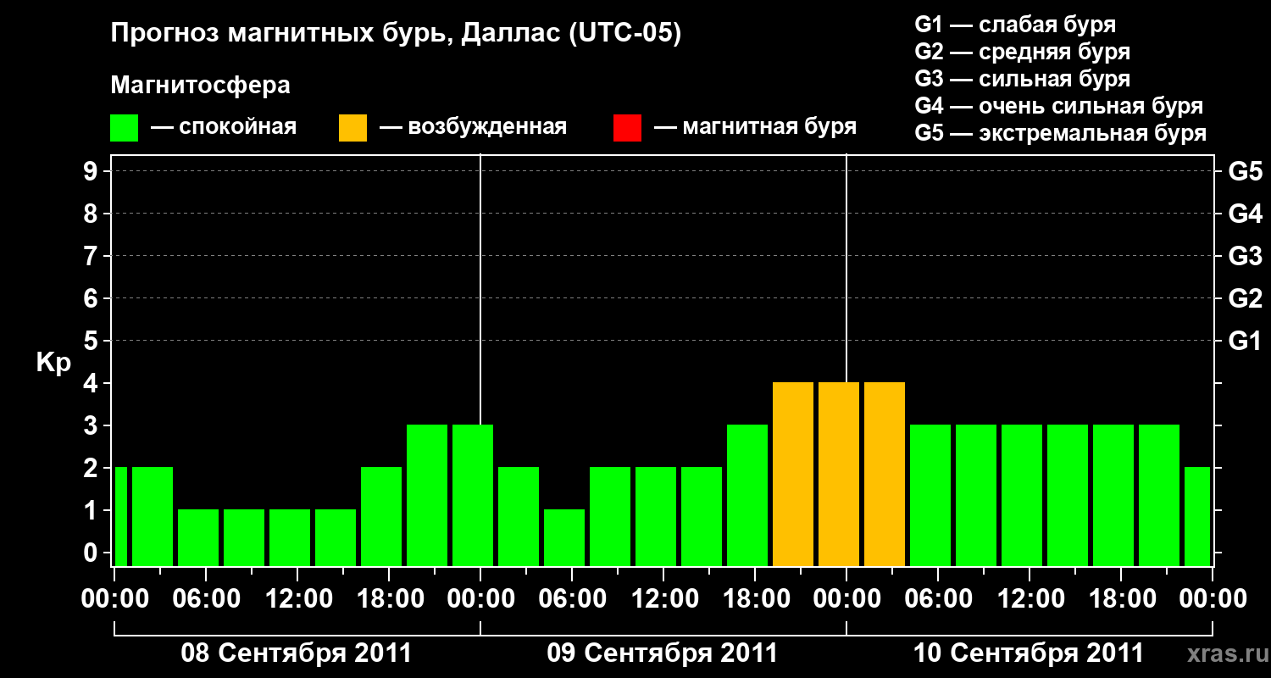Click the 'G5' label on the right axis
Screen dimensions: 1271x678
pos(1245,172)
